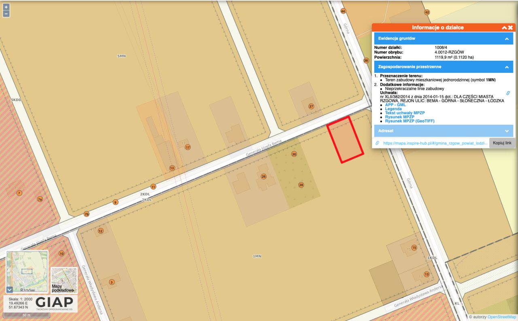This screenshot has height=321, width=518.
Task: Open the OpenStreetMap attribution link
Action: pyautogui.click(x=502, y=317)
